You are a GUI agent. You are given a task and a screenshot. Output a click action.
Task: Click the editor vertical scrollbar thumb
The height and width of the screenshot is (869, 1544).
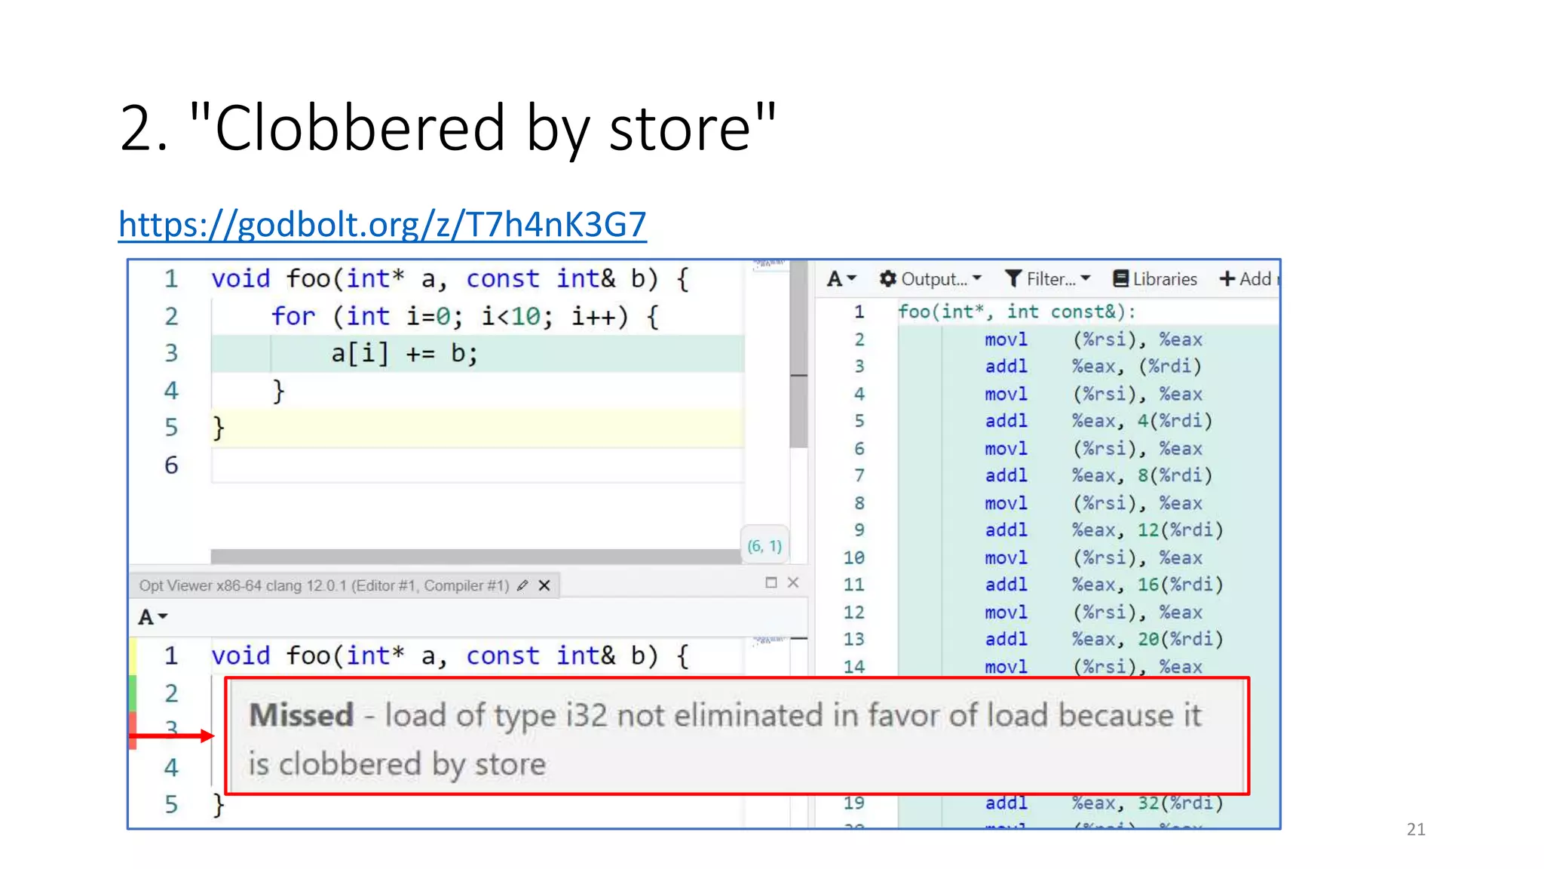point(798,355)
